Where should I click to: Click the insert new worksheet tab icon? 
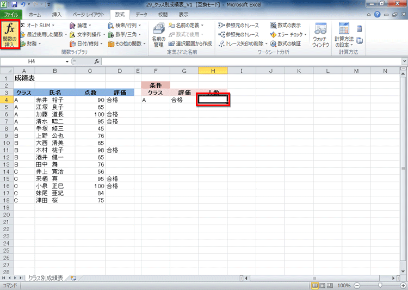[73, 278]
